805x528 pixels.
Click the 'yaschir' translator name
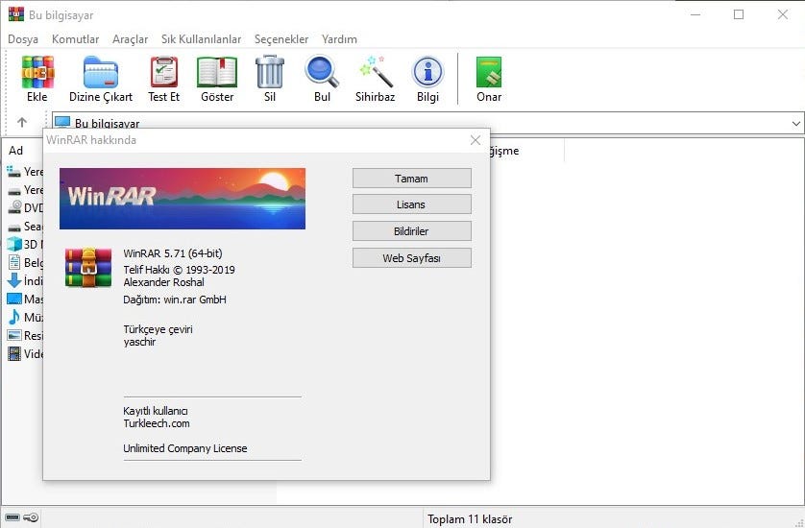tap(139, 342)
